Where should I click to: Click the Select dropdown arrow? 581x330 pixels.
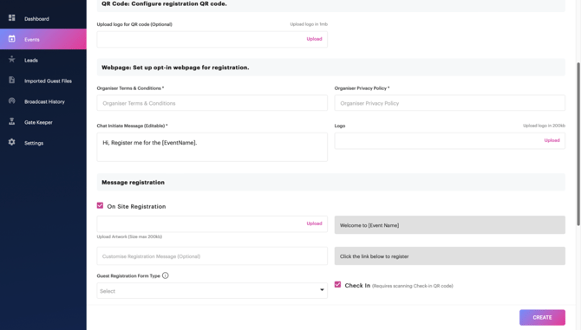322,290
